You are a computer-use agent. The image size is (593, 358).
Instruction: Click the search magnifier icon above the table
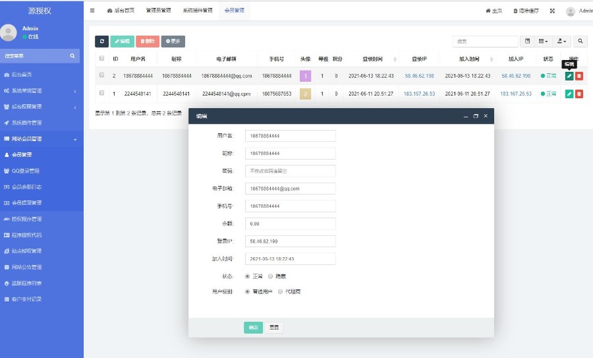coord(580,42)
